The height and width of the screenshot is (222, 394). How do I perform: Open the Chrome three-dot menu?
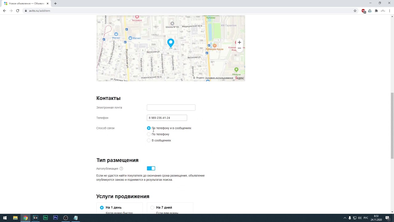click(390, 10)
